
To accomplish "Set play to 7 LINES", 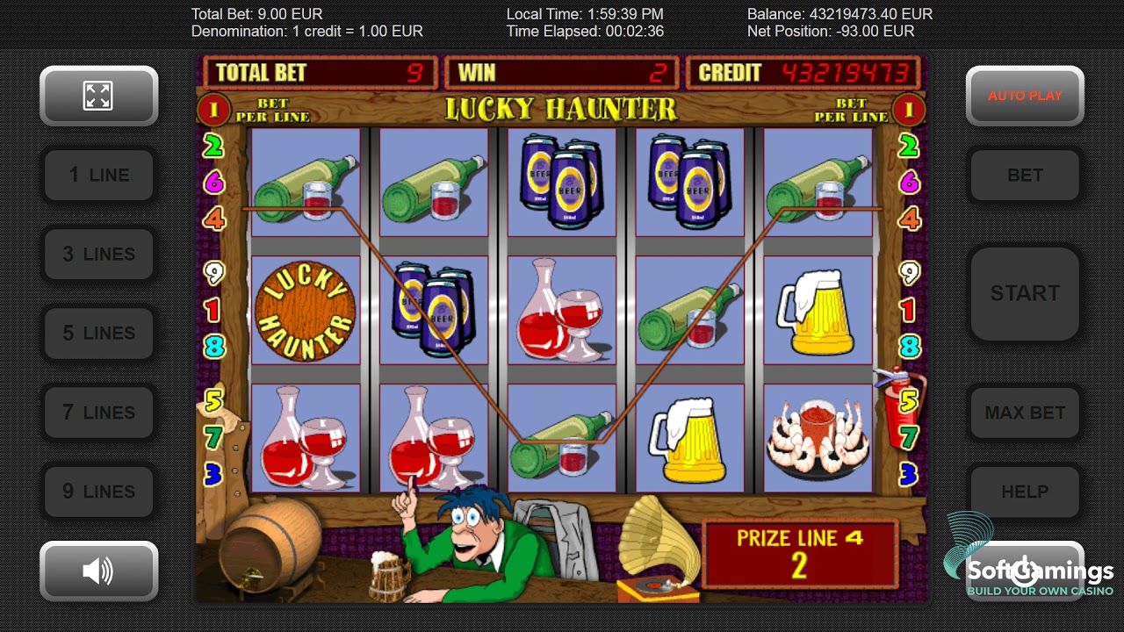I will (x=99, y=412).
